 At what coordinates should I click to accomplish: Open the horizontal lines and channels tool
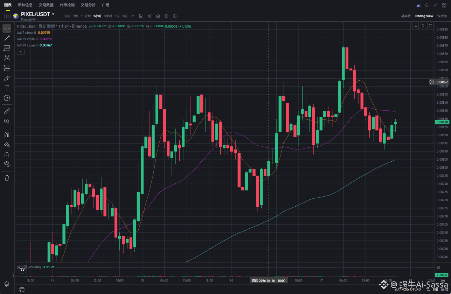[x=7, y=48]
